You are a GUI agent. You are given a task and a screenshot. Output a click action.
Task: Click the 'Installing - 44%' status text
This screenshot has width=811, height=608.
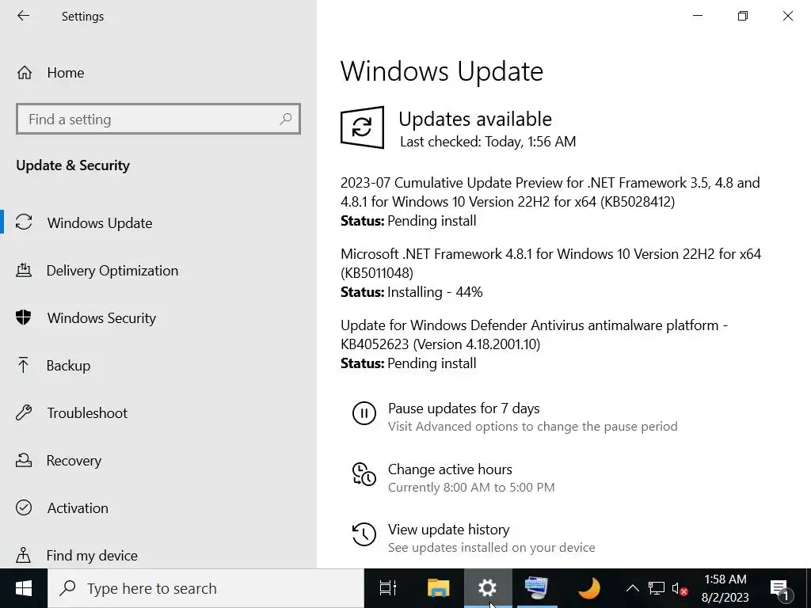[x=435, y=292]
